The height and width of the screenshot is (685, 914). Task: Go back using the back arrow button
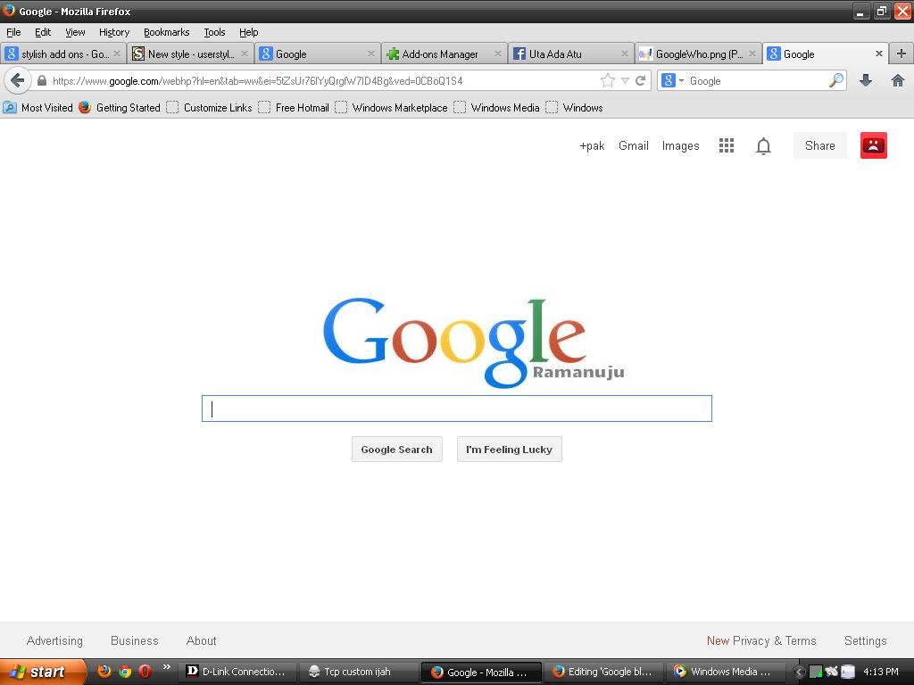(x=18, y=80)
